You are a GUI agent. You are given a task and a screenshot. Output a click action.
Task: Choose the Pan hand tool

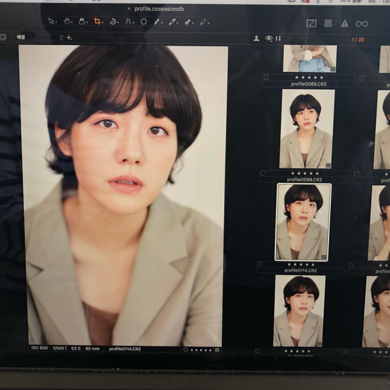[68, 21]
